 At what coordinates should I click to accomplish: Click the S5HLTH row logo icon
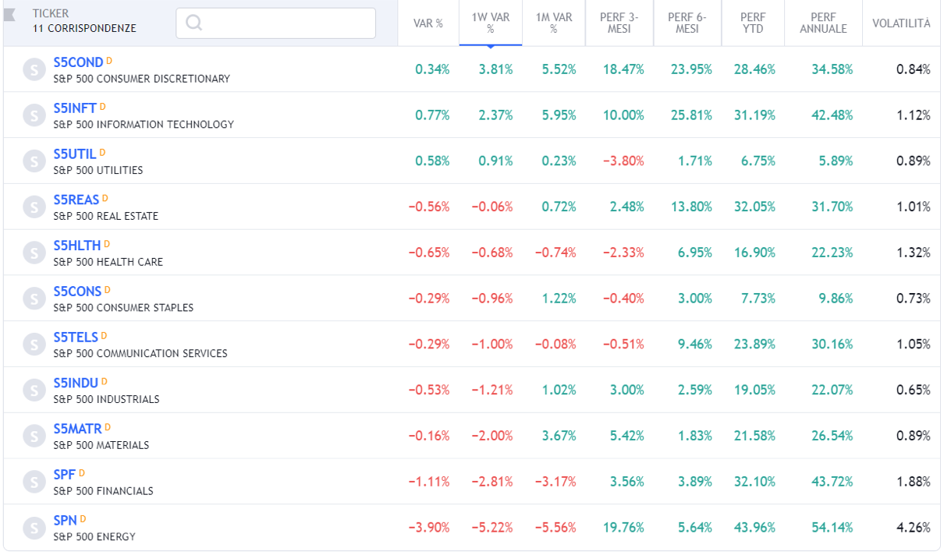click(x=34, y=253)
